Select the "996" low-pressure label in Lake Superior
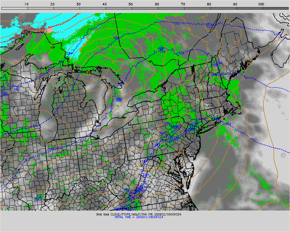Image resolution: width=290 pixels, height=232 pixels. (88, 75)
